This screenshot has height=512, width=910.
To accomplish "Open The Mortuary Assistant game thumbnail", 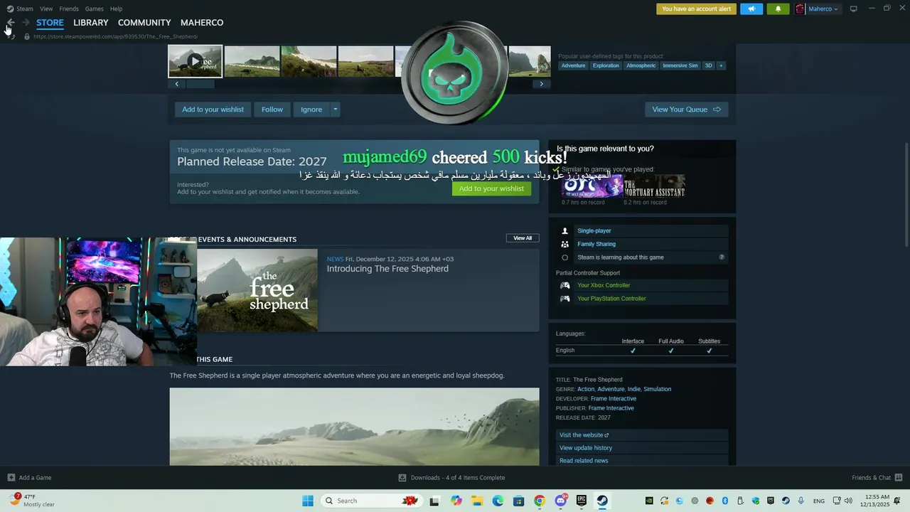I will [x=655, y=186].
